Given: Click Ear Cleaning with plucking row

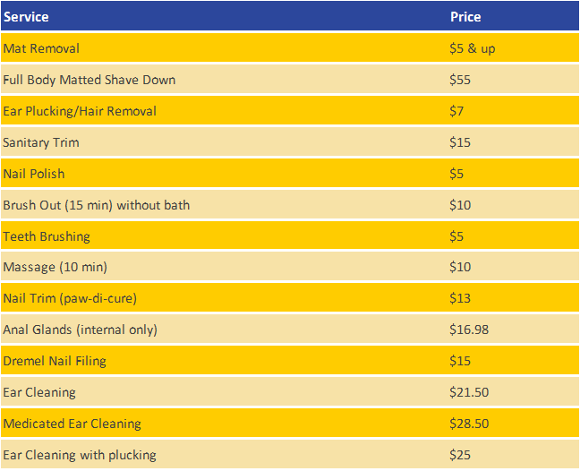Looking at the screenshot, I should coord(290,454).
